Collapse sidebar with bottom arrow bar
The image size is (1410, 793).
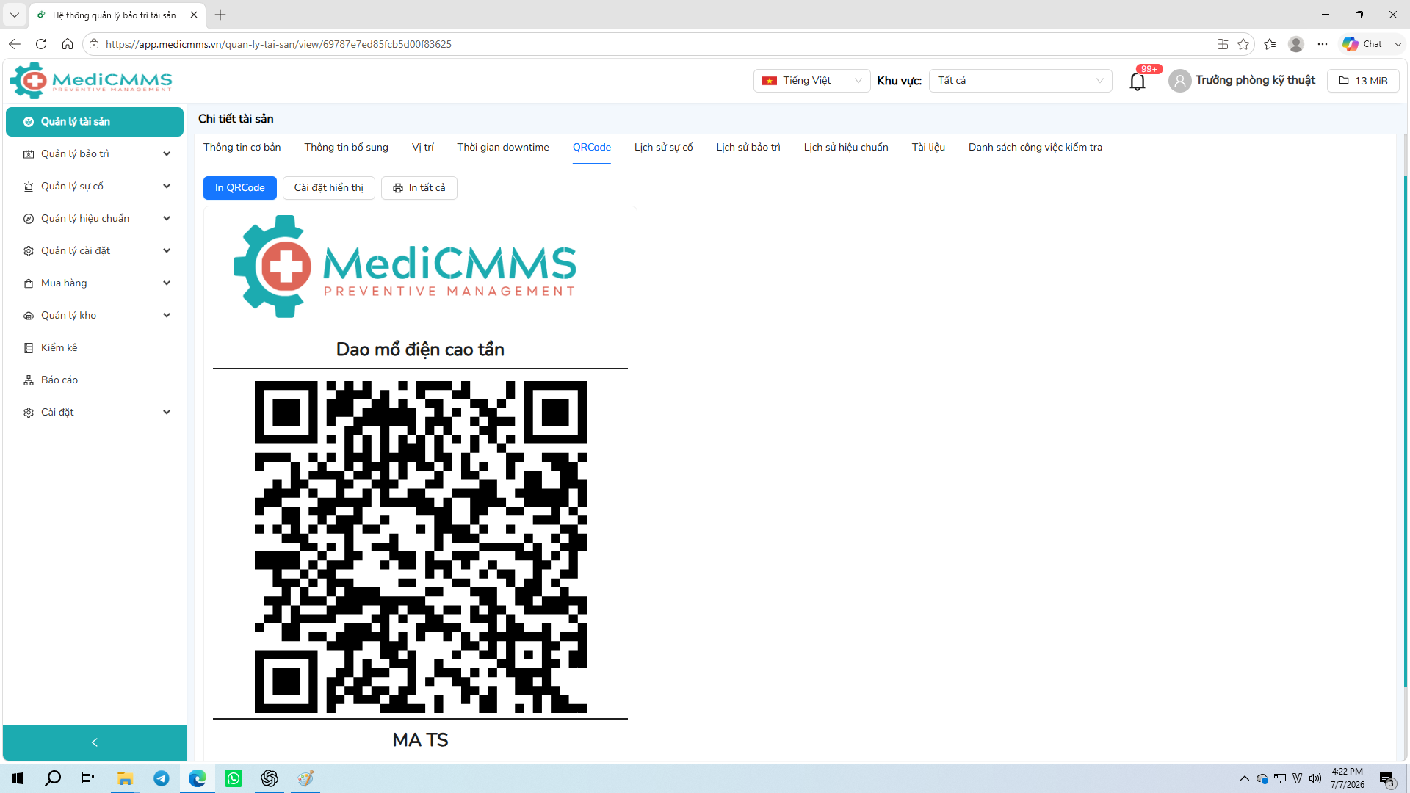[95, 742]
